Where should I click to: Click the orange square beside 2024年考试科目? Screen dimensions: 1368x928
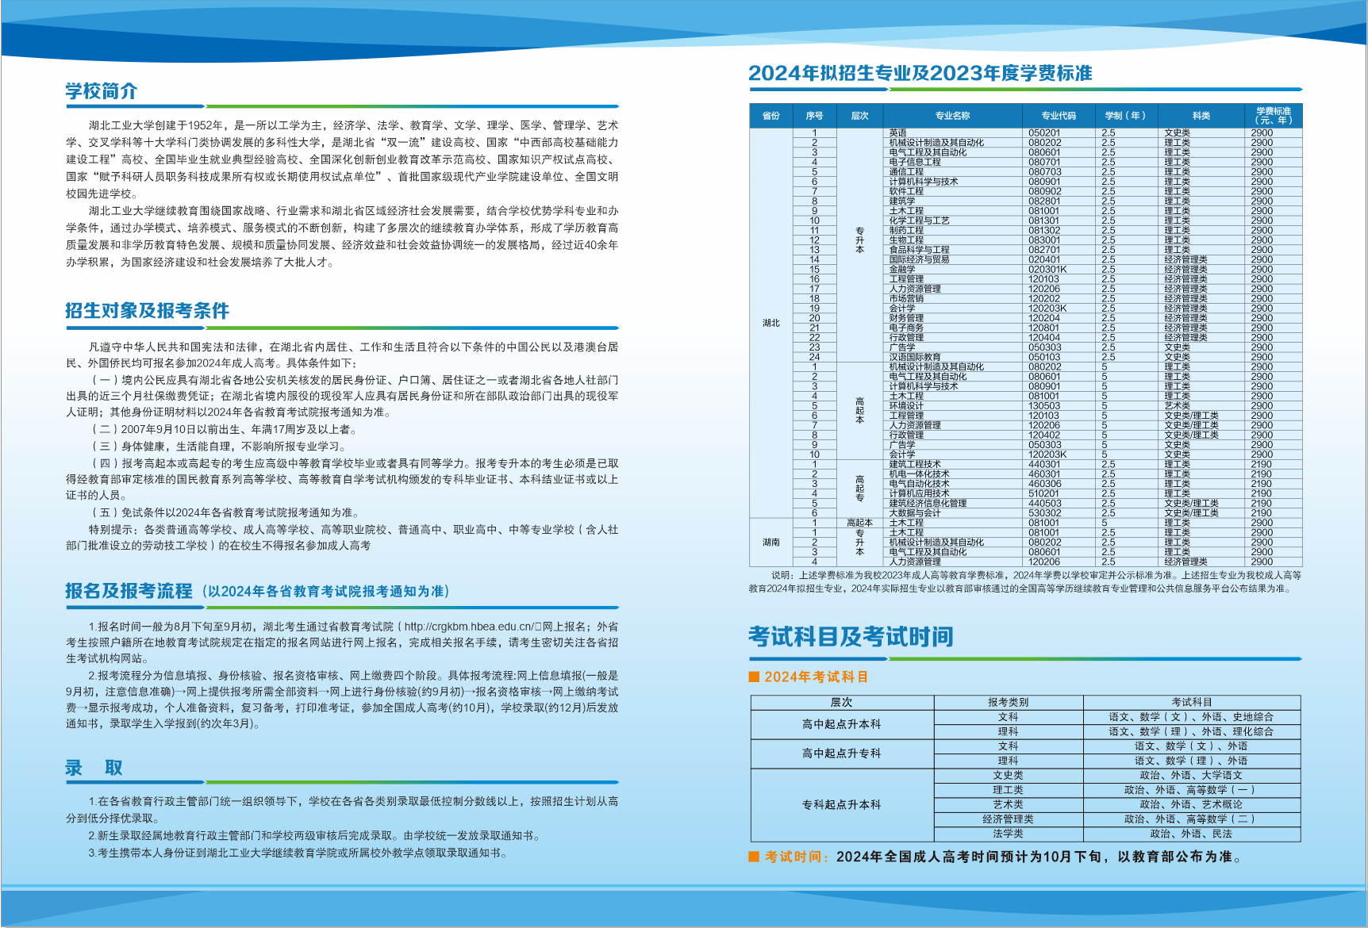(754, 677)
